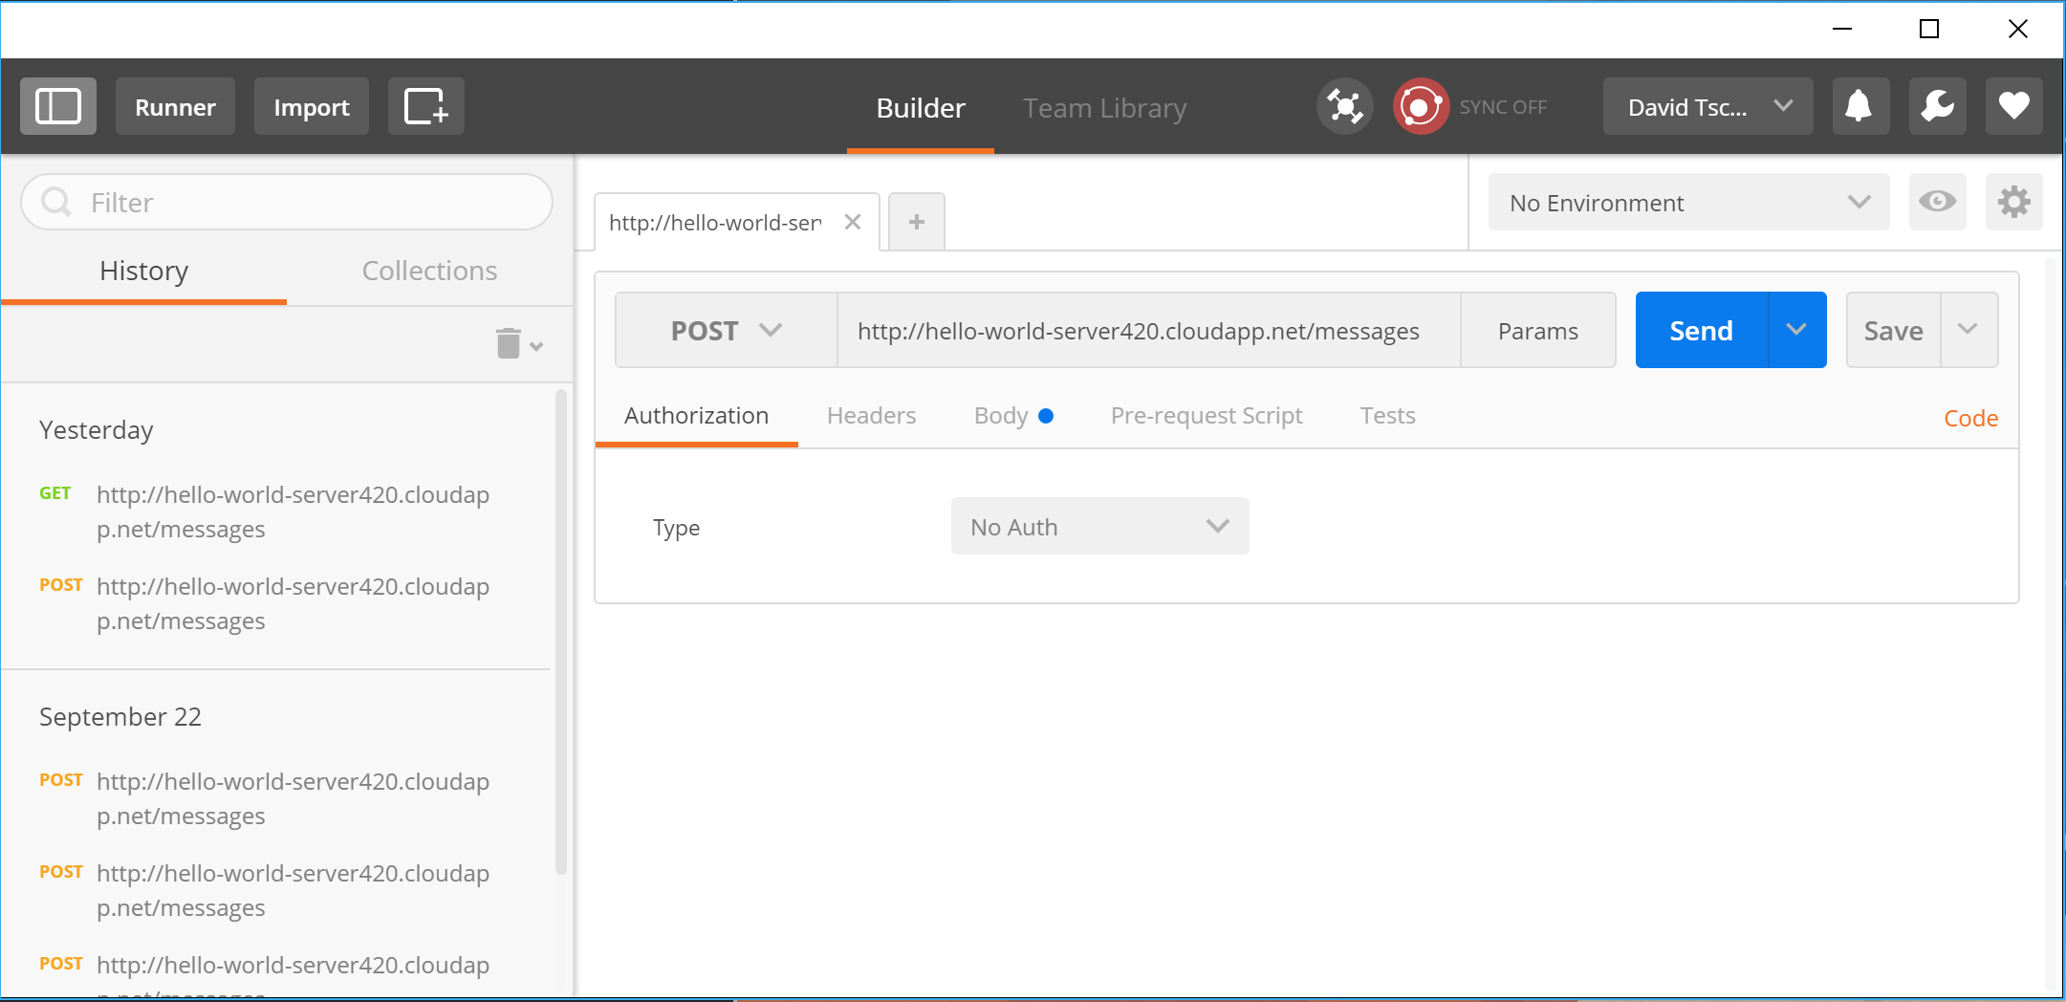Add a new request tab
This screenshot has height=1002, width=2066.
coord(917,222)
